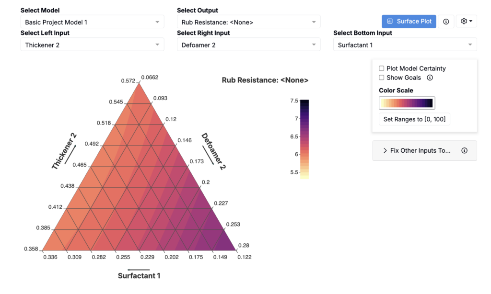Open the Color Scale gradient picker
This screenshot has height=294, width=491.
[407, 103]
